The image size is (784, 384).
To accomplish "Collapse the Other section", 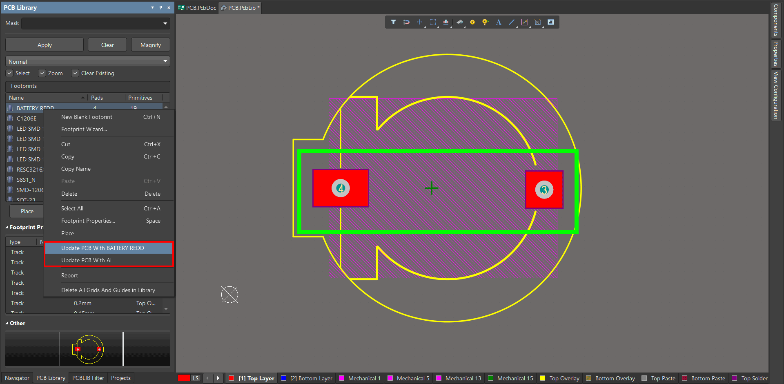I will tap(7, 323).
